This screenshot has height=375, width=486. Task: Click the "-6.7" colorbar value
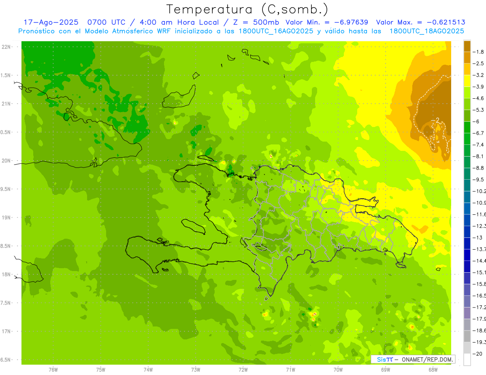click(479, 133)
